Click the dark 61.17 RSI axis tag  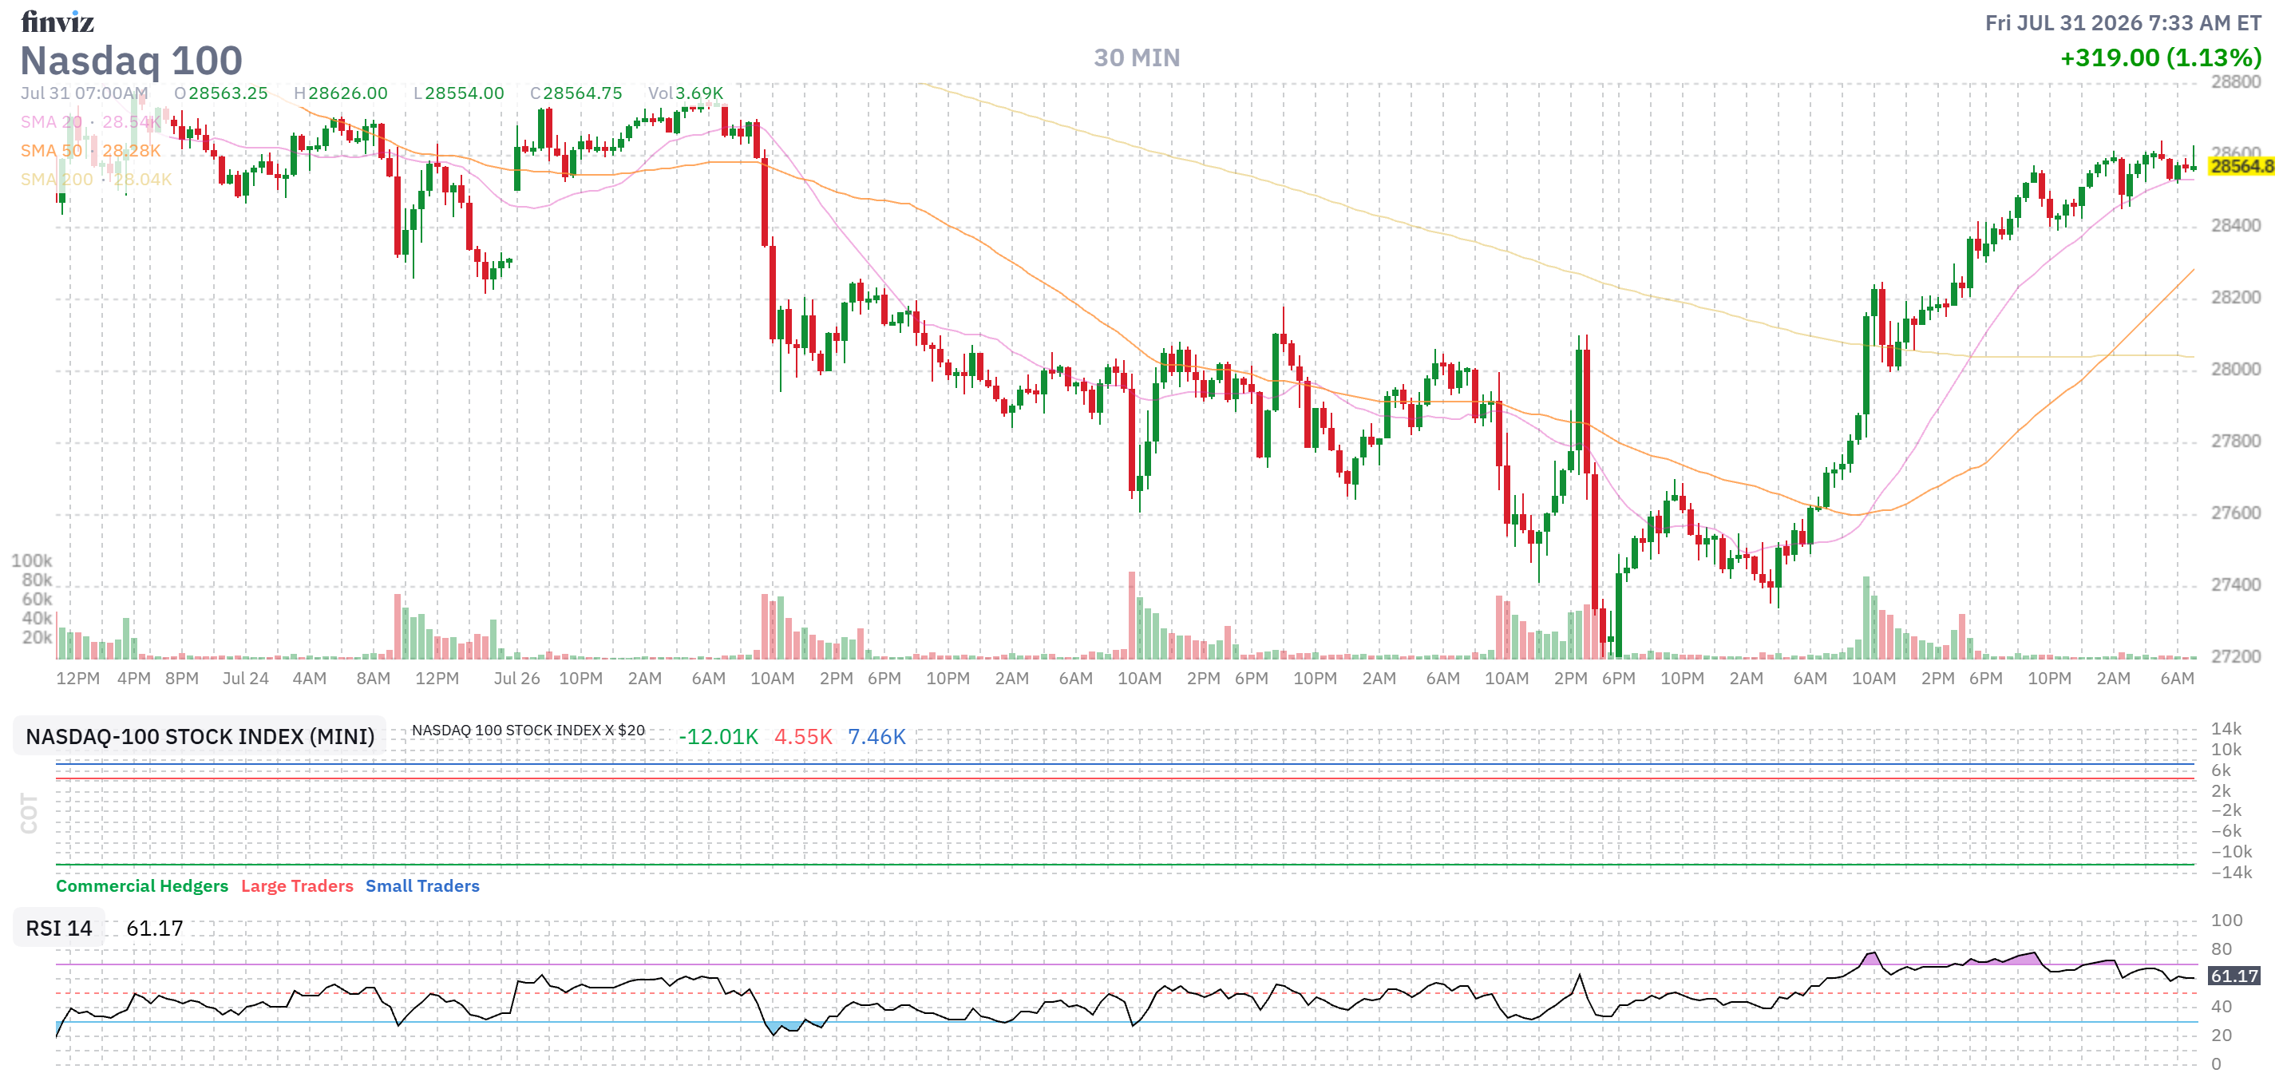pyautogui.click(x=2234, y=976)
